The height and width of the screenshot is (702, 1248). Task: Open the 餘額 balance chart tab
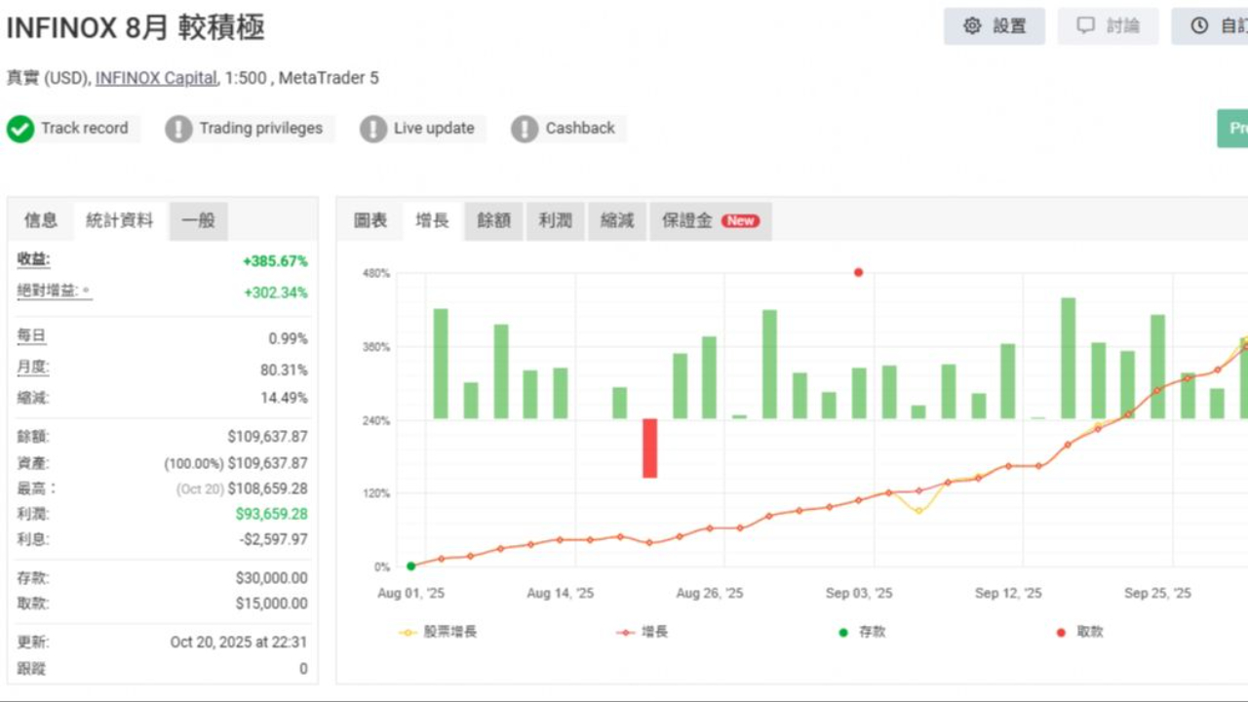click(494, 220)
